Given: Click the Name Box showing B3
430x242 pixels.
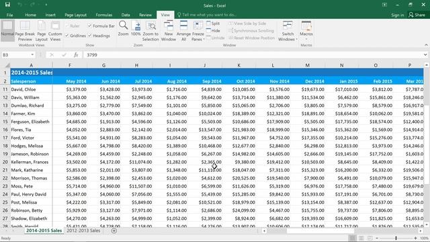Looking at the screenshot, I should [x=15, y=55].
